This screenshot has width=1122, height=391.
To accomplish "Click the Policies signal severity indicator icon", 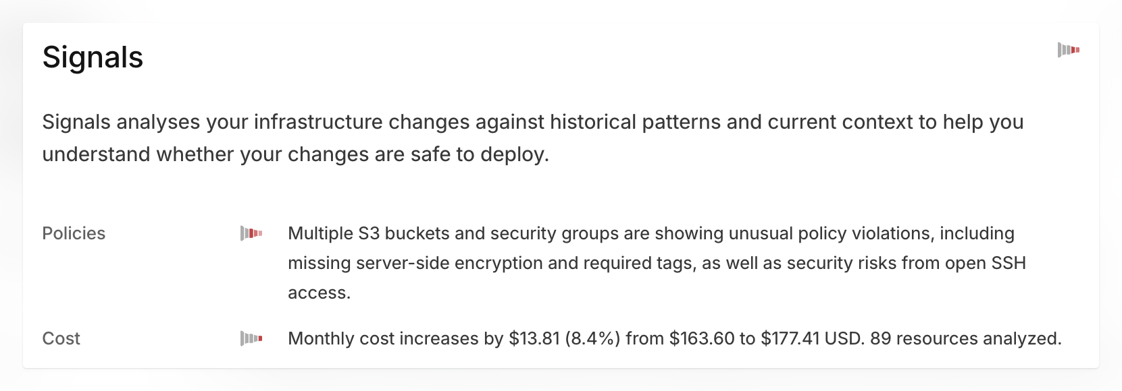I will (x=251, y=233).
